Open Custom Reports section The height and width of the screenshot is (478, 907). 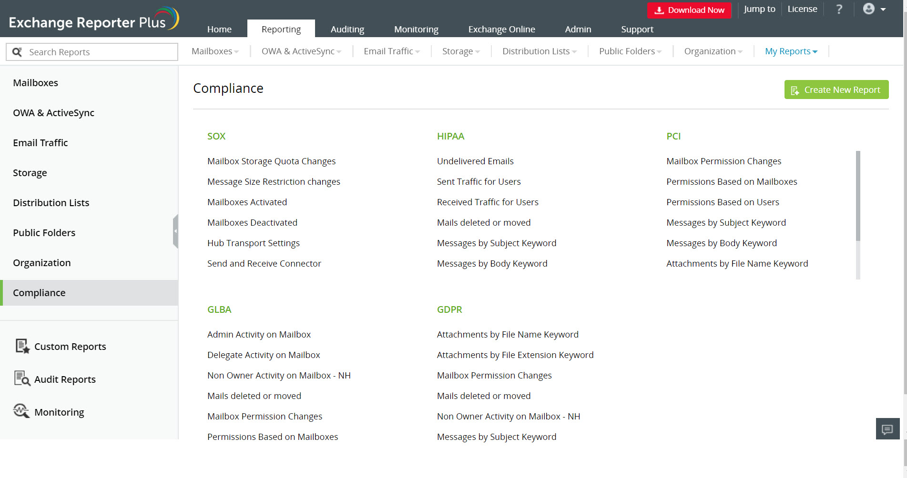(x=70, y=347)
